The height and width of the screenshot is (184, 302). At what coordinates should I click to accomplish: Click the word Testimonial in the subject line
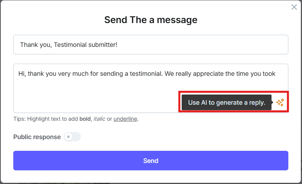point(70,45)
